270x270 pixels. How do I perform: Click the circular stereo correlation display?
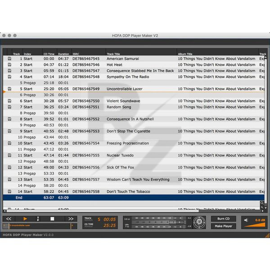click(x=199, y=222)
